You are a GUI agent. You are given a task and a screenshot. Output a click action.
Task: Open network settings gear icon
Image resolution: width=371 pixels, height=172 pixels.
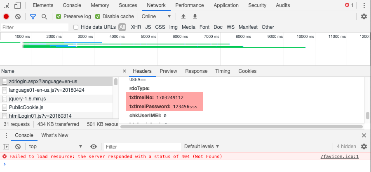pyautogui.click(x=364, y=16)
